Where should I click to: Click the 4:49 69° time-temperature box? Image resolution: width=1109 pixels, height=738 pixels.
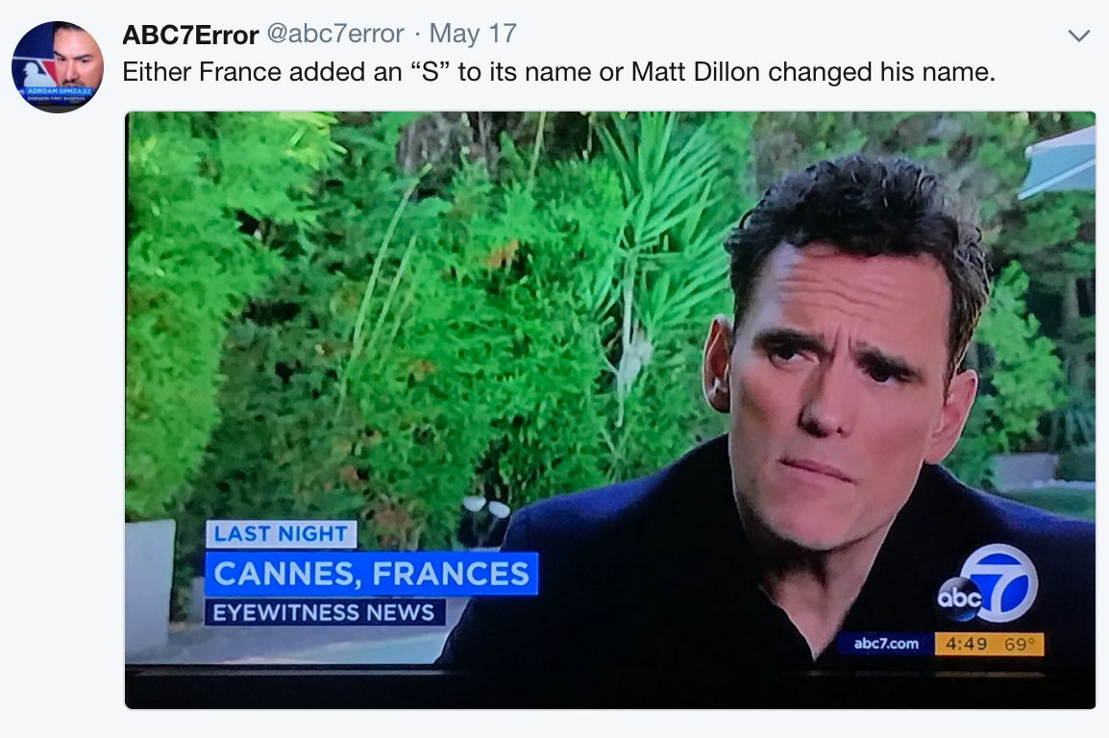pos(989,643)
